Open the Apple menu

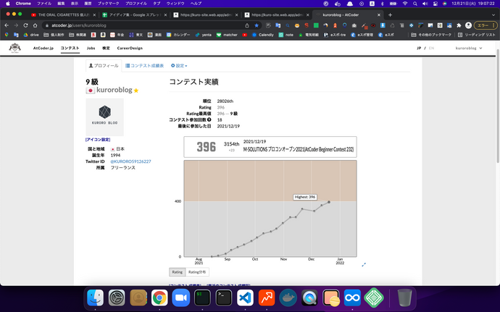click(8, 4)
